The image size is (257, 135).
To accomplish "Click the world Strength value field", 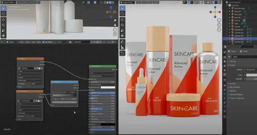I will pos(251,79).
